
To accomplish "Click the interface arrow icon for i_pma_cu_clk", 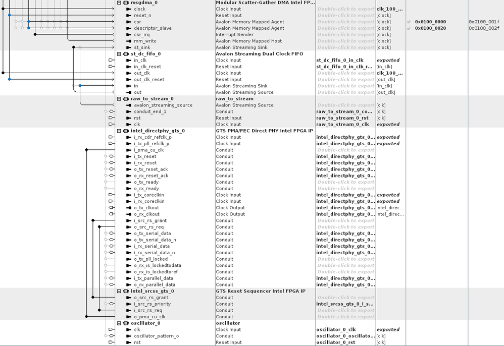I will 129,150.
